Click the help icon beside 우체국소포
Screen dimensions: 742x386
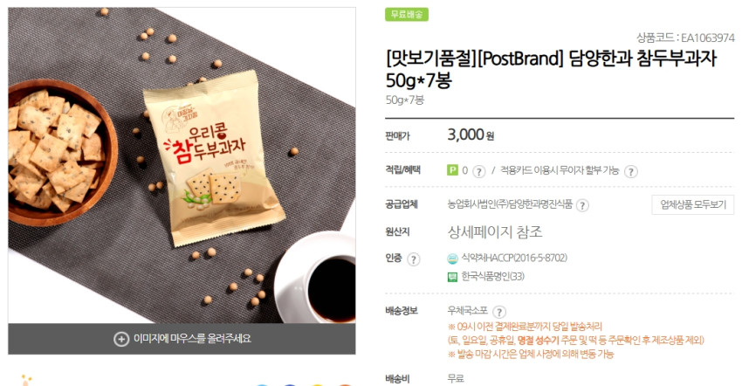click(499, 312)
